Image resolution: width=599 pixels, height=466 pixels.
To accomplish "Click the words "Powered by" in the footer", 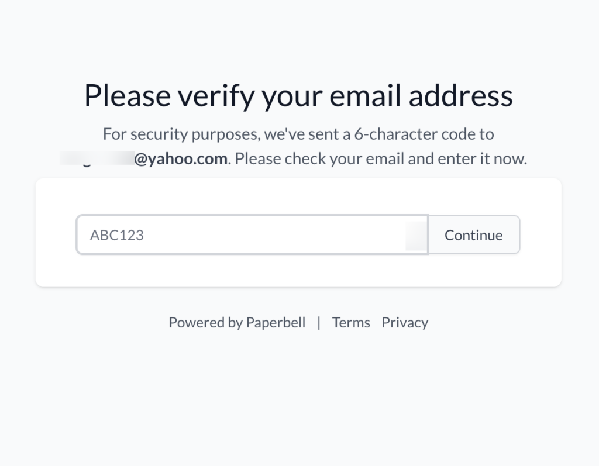I will [x=205, y=323].
